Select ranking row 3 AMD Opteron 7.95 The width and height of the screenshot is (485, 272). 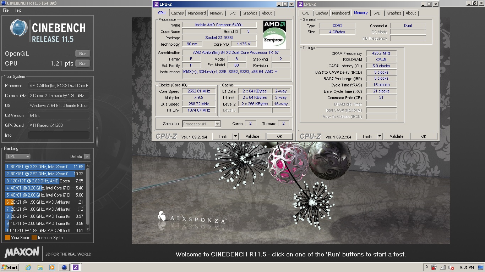tap(45, 181)
